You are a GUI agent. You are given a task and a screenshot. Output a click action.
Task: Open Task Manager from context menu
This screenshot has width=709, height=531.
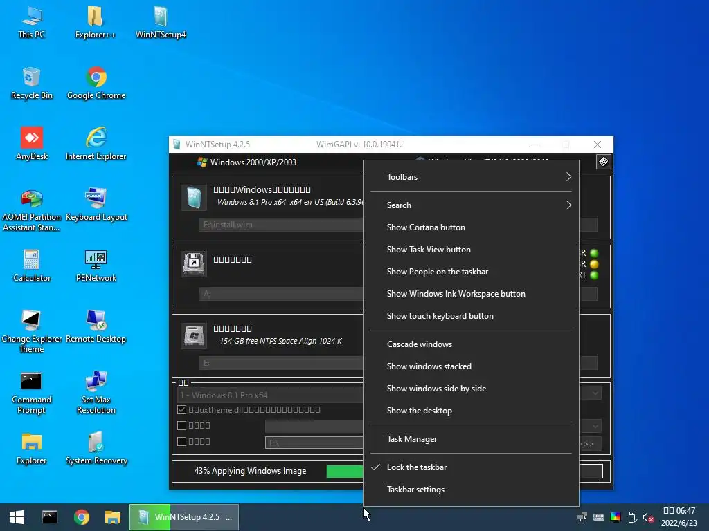pos(471,439)
